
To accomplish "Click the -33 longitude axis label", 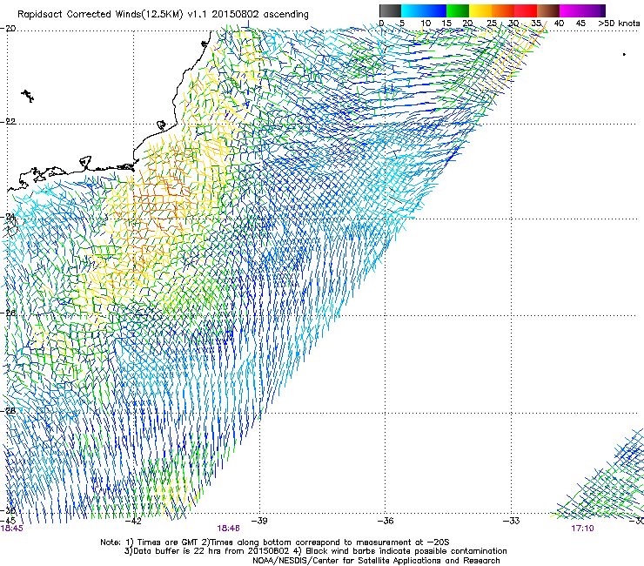I will pos(512,521).
